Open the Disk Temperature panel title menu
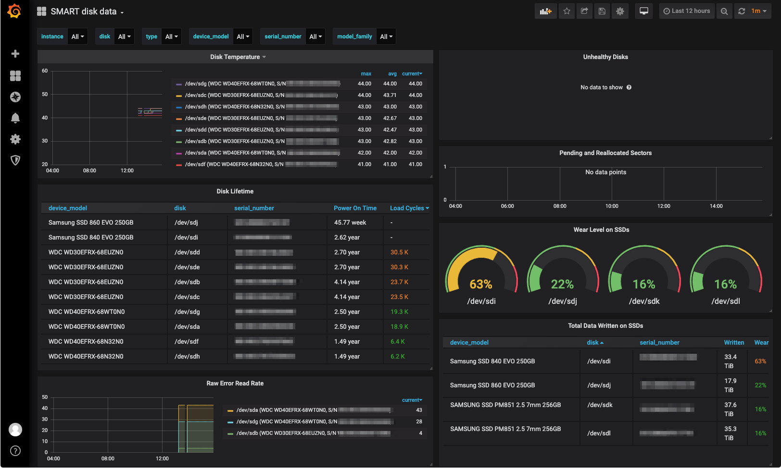Viewport: 781px width, 468px height. click(238, 57)
